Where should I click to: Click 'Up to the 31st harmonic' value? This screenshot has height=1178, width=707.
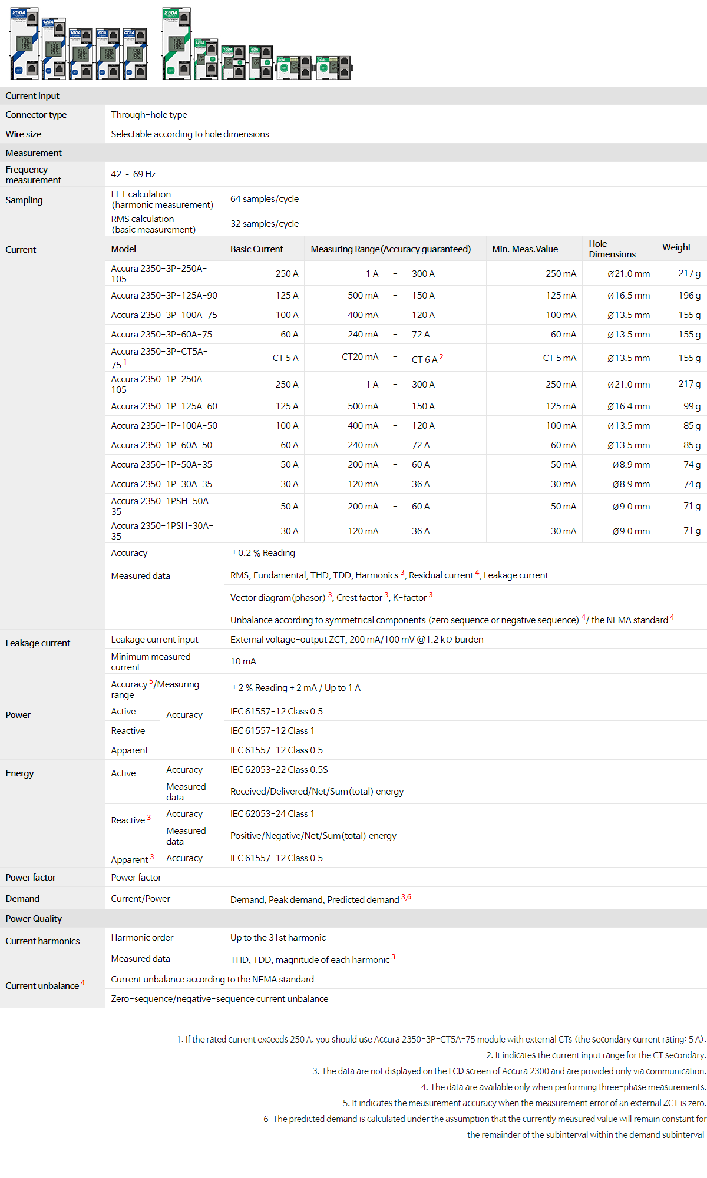pos(278,938)
